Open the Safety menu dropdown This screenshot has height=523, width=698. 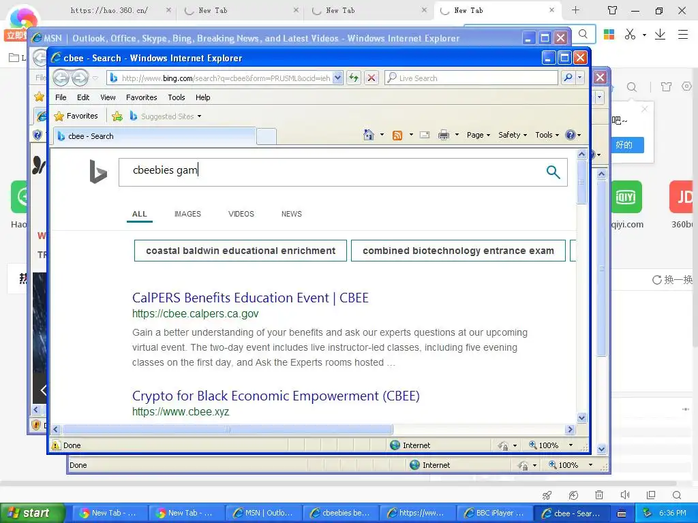tap(513, 135)
